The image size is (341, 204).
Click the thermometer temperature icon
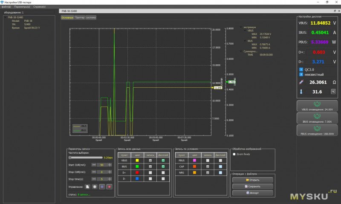point(302,91)
